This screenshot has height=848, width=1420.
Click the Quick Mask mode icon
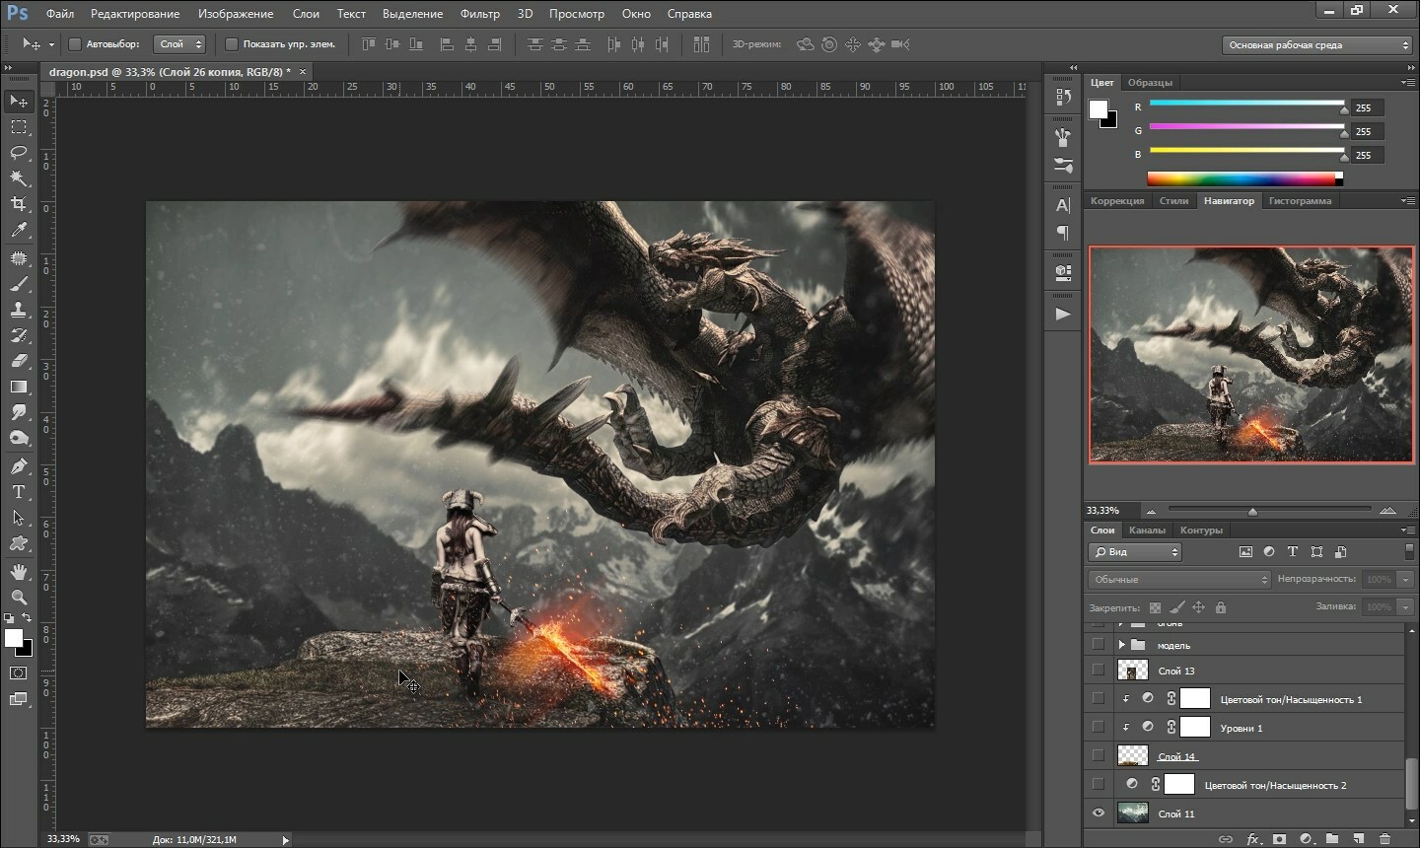(19, 673)
